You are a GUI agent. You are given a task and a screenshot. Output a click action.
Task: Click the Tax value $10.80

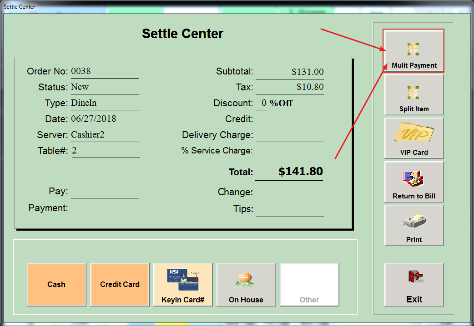[x=310, y=87]
